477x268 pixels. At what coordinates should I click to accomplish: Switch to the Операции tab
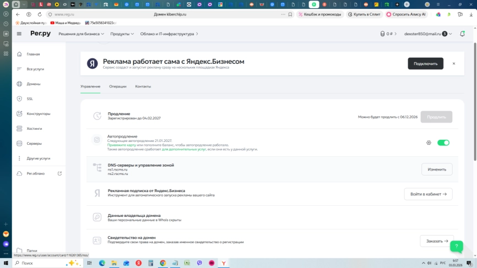118,86
